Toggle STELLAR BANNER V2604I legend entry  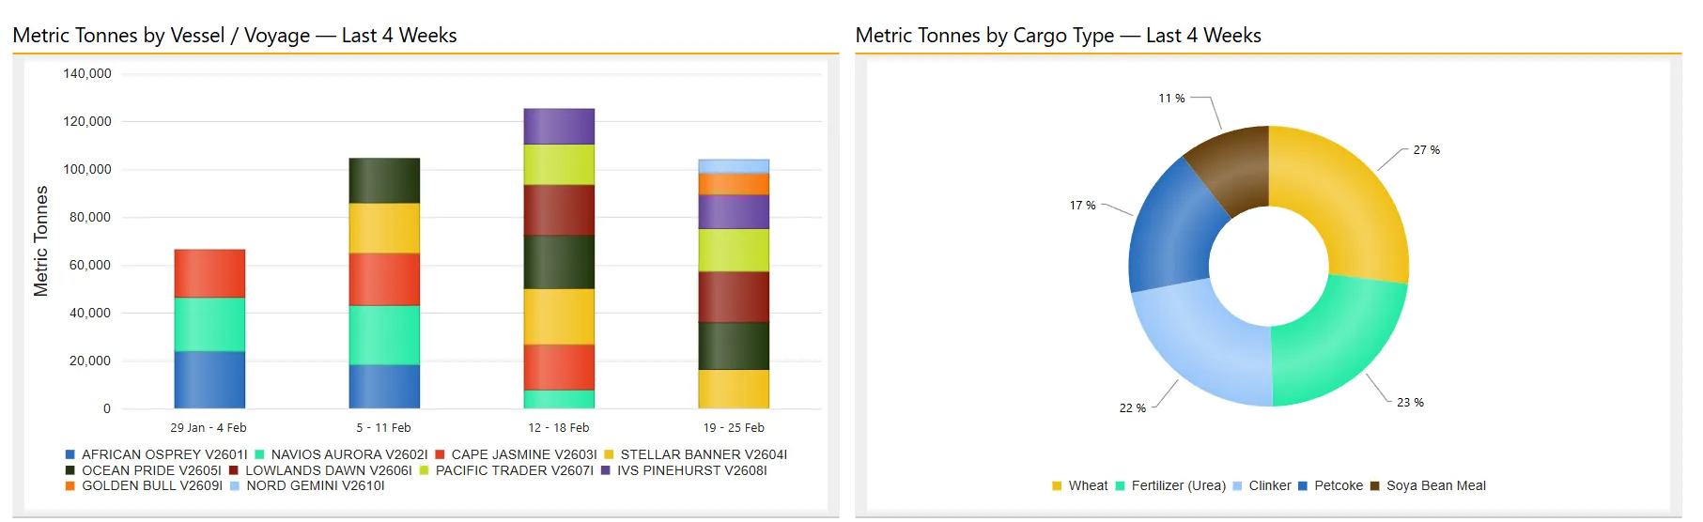(696, 454)
